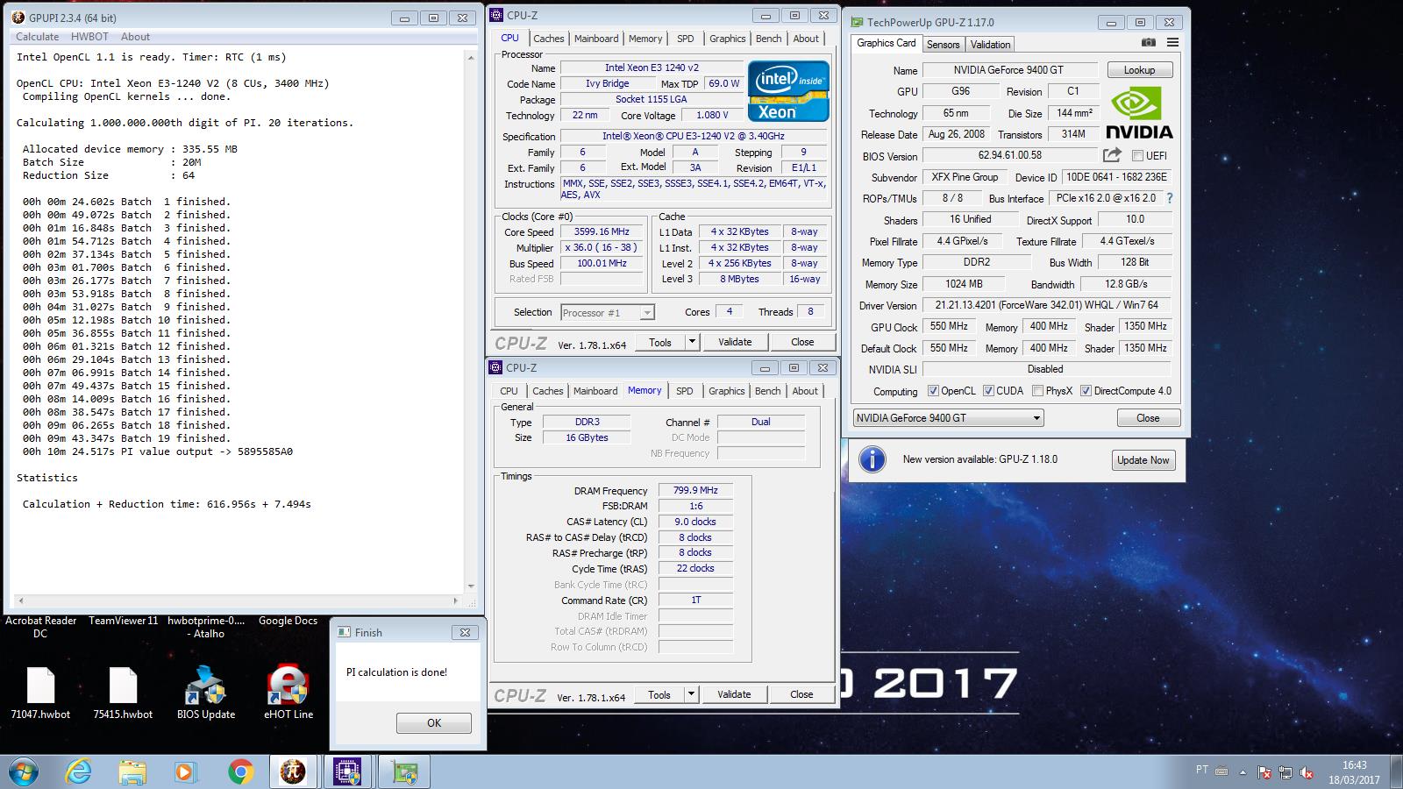Open eHOT Line desktop shortcut
The image size is (1403, 789).
(x=288, y=693)
